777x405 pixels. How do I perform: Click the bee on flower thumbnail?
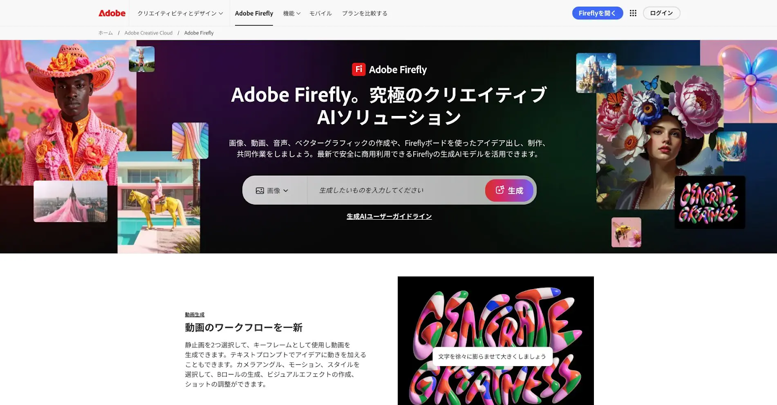pyautogui.click(x=626, y=232)
